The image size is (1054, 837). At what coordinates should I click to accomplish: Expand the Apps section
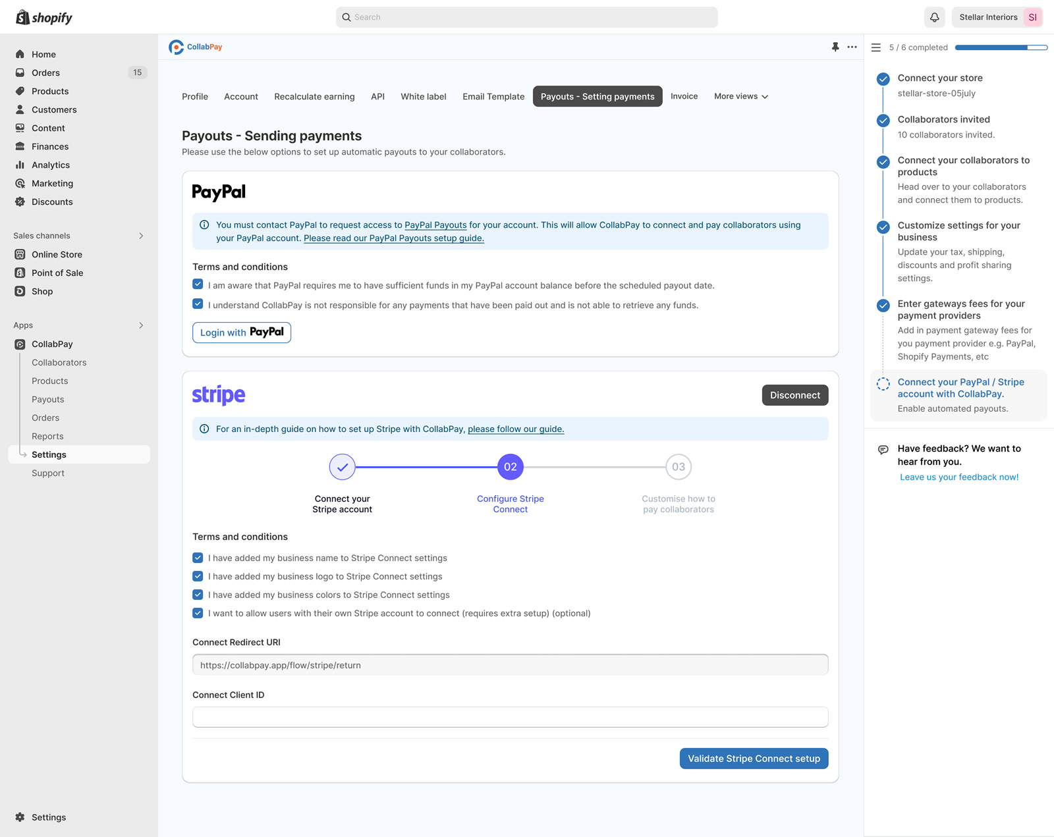(x=140, y=325)
